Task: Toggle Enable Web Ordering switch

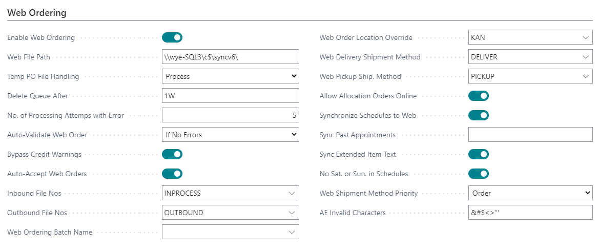Action: click(x=172, y=37)
